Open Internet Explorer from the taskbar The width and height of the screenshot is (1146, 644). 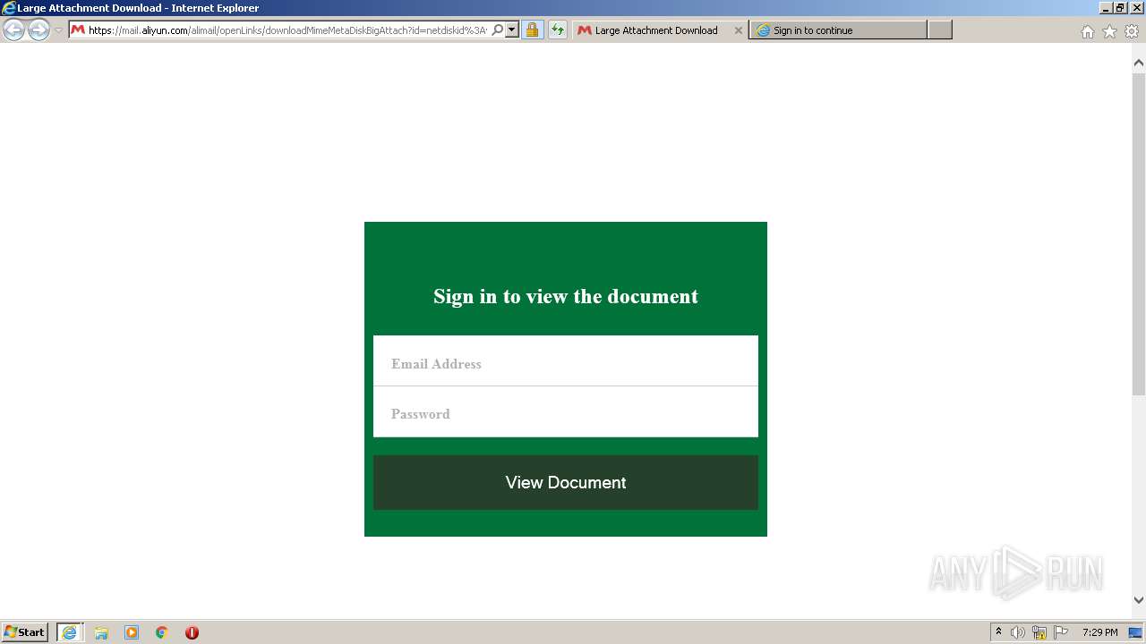[x=70, y=632]
